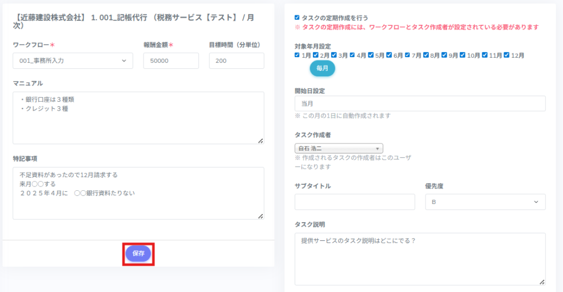Click into the マニュアル text area
The width and height of the screenshot is (563, 292).
138,118
